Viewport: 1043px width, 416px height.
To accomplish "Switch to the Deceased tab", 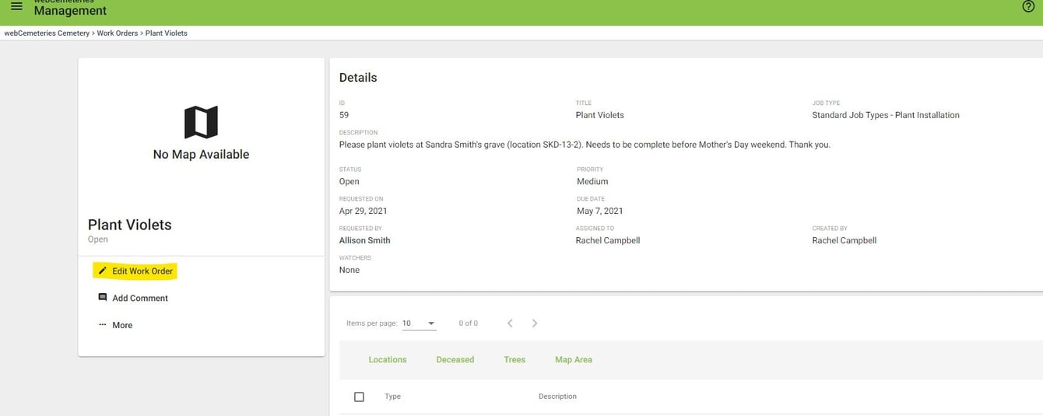I will pyautogui.click(x=455, y=359).
